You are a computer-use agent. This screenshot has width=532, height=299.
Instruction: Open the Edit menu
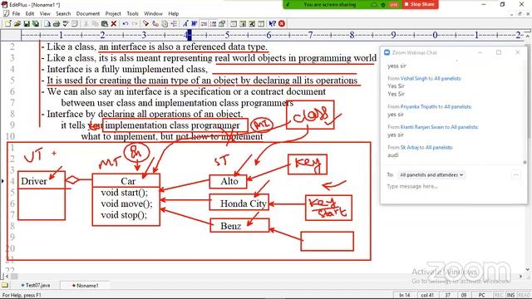pos(30,13)
